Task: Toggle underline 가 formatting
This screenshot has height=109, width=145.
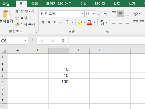Action: (x=55, y=22)
